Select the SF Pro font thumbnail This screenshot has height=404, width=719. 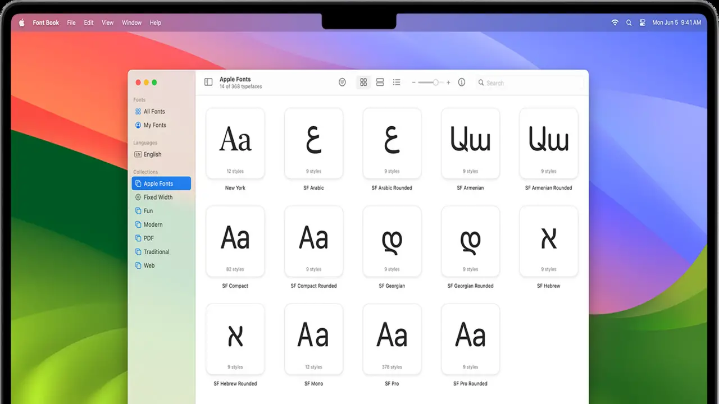click(392, 339)
